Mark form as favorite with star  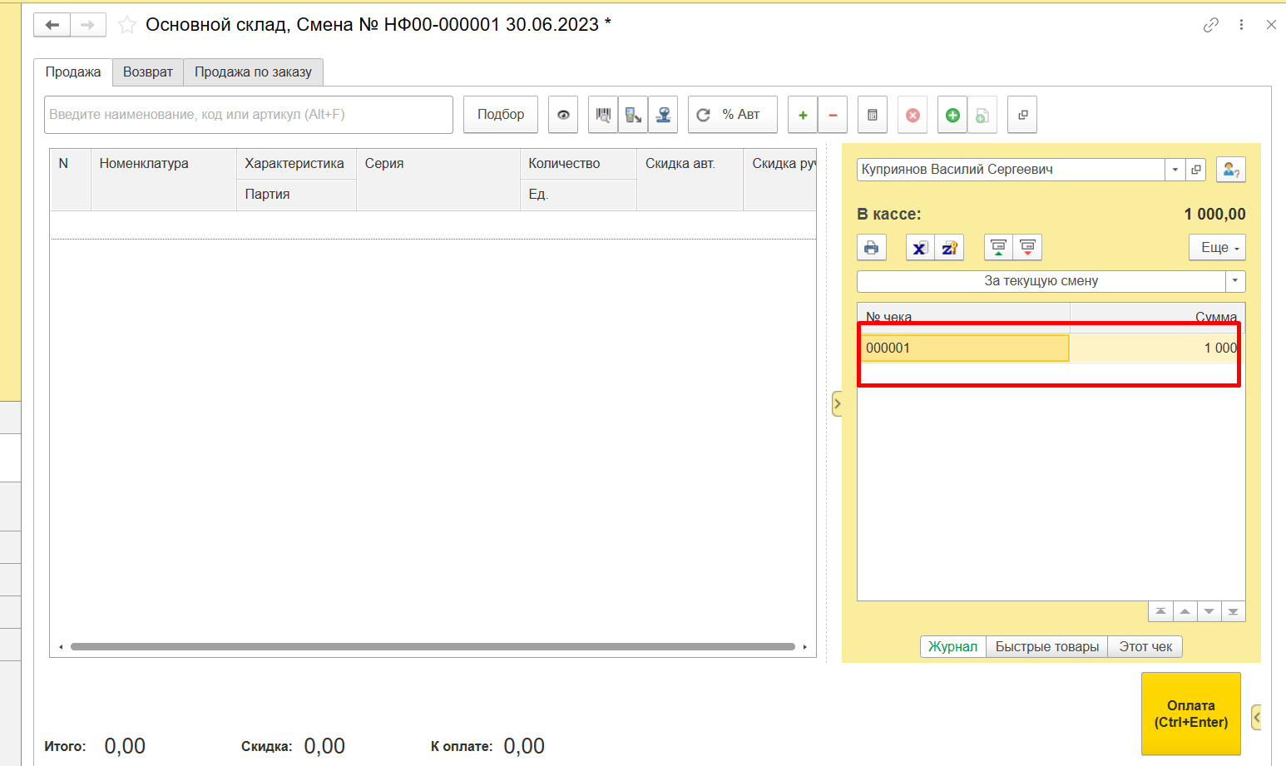(x=126, y=25)
